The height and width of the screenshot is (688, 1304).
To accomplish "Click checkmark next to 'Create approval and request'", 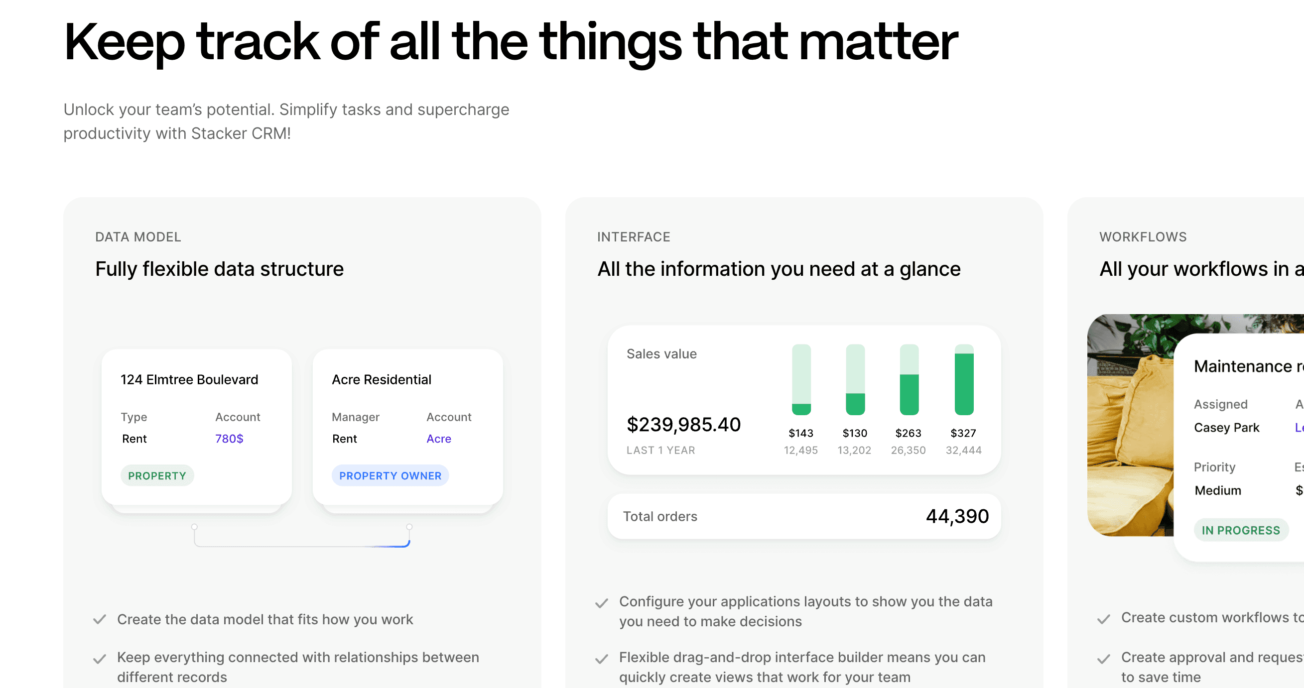I will coord(1104,659).
